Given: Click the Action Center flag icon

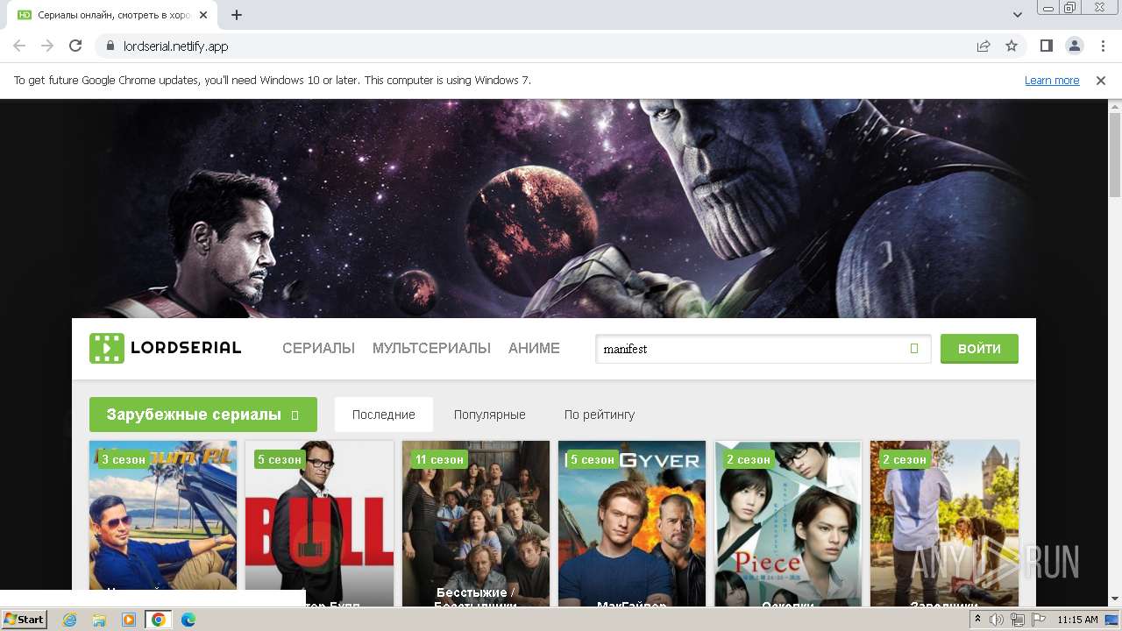Looking at the screenshot, I should [x=1037, y=620].
